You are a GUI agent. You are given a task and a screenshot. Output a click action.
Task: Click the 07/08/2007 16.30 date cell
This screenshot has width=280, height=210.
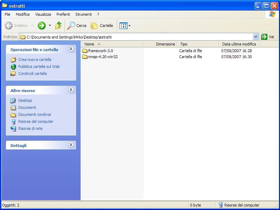coord(237,57)
